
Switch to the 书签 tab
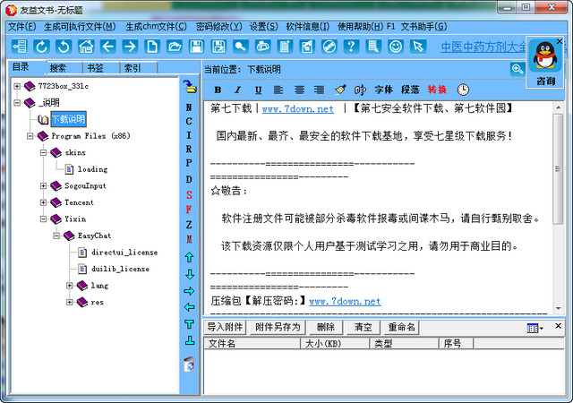click(x=94, y=68)
